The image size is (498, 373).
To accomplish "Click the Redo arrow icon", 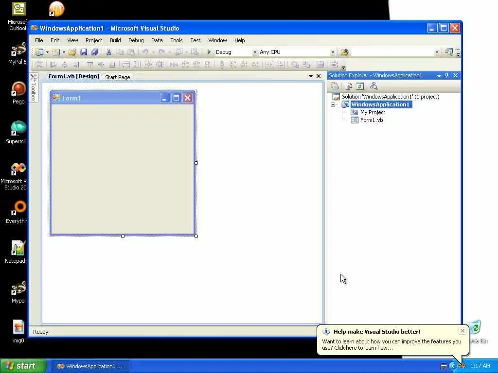I will (x=161, y=52).
